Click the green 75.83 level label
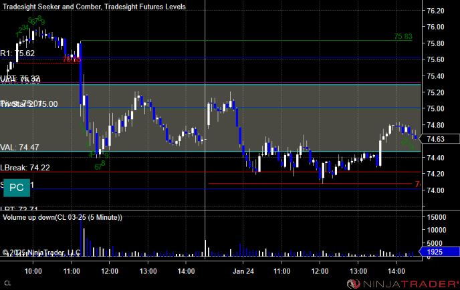The width and height of the screenshot is (460, 290). click(403, 37)
